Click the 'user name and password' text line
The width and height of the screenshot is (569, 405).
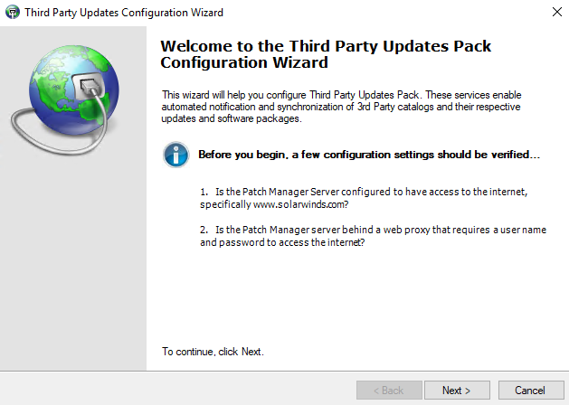(x=283, y=243)
